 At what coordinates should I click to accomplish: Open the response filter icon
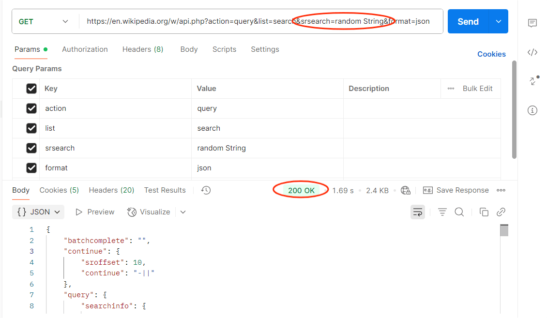[x=442, y=212]
